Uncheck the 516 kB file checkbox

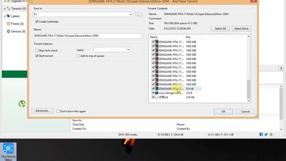[153, 89]
